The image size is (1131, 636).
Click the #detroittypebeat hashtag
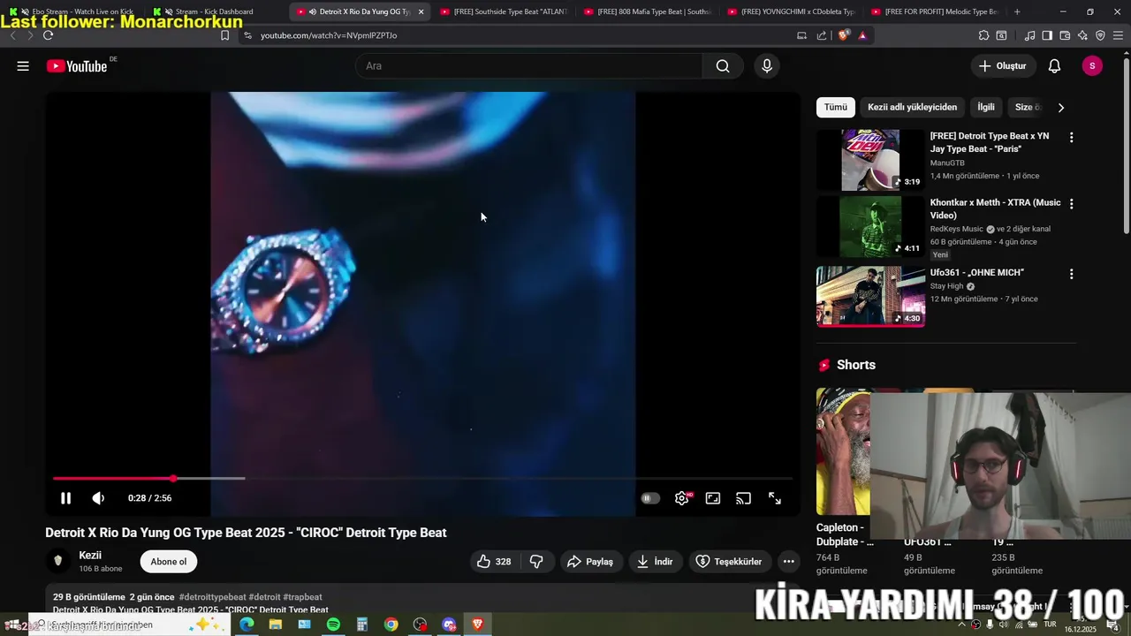[x=212, y=597]
